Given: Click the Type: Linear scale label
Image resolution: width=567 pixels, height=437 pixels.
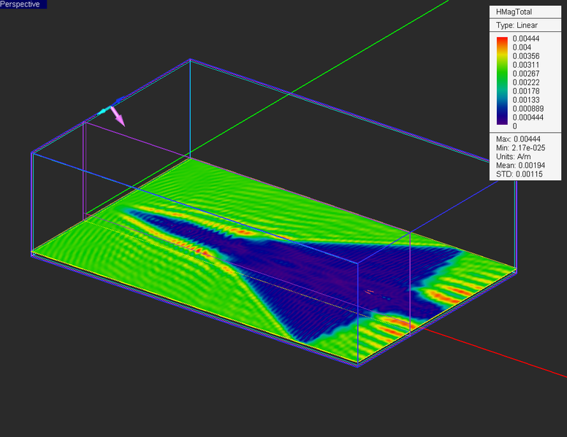Looking at the screenshot, I should (517, 26).
